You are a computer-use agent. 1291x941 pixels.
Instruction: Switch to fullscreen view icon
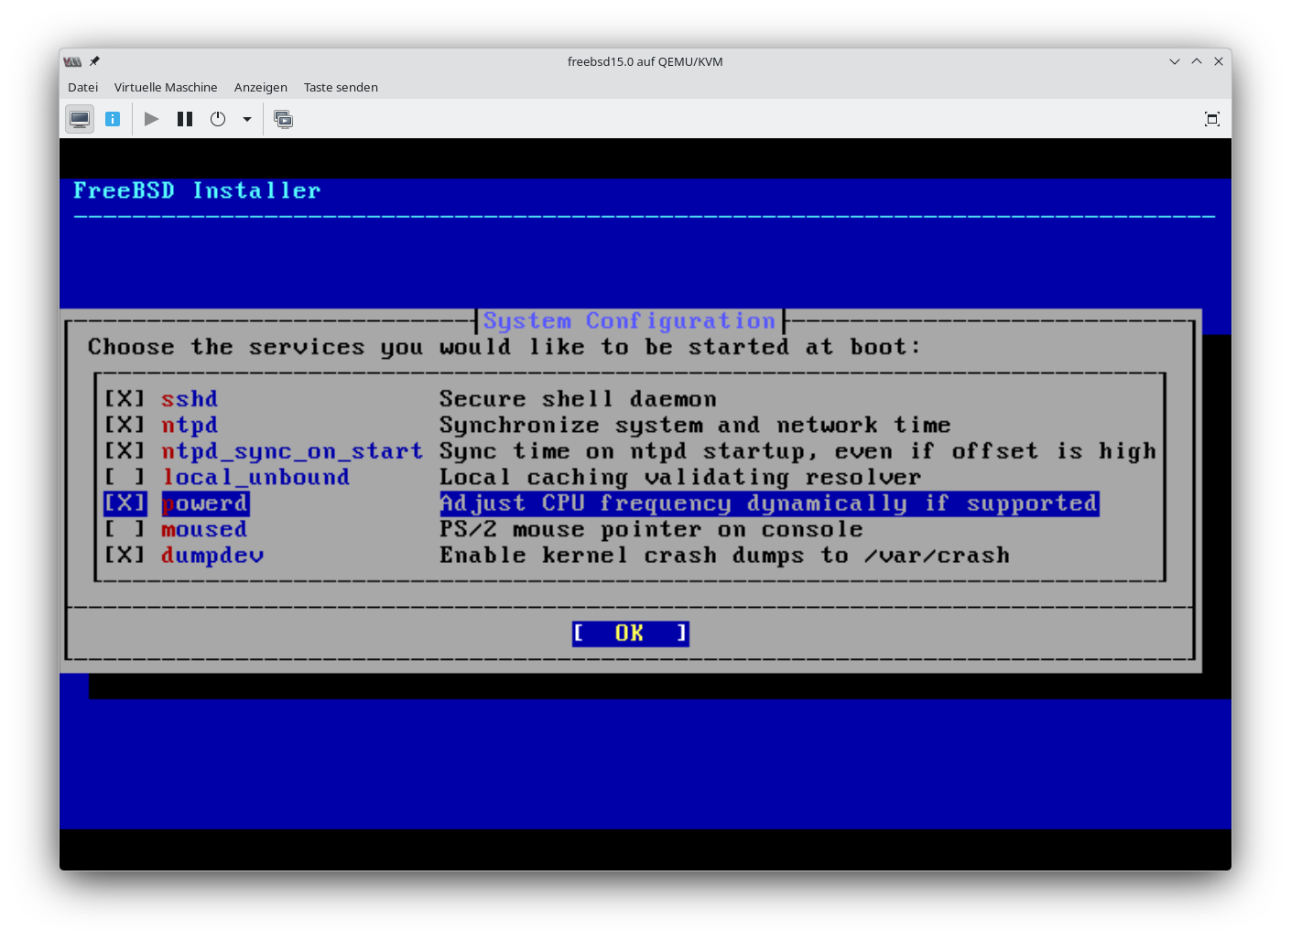[x=1212, y=119]
